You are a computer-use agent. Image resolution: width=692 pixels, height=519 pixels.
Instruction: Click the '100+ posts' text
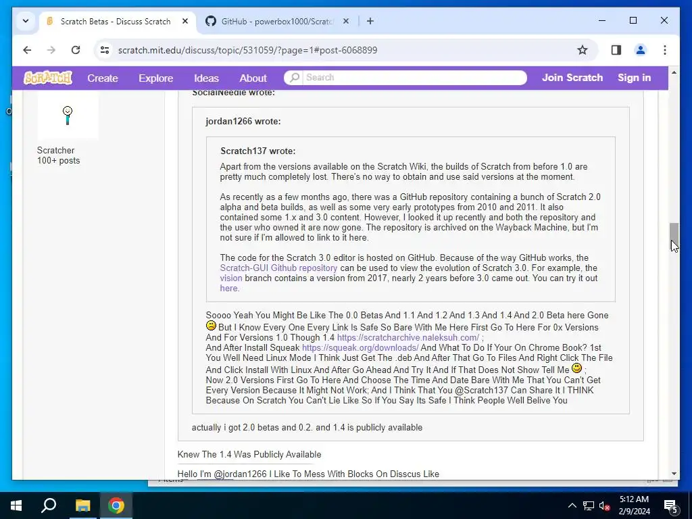[x=58, y=161]
